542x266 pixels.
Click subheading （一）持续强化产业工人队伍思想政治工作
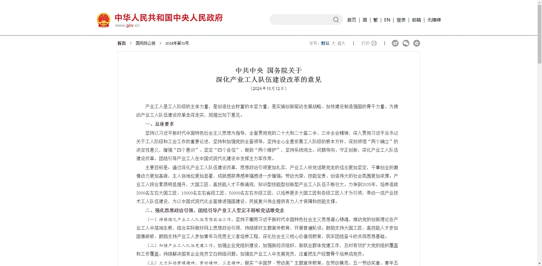[190, 219]
